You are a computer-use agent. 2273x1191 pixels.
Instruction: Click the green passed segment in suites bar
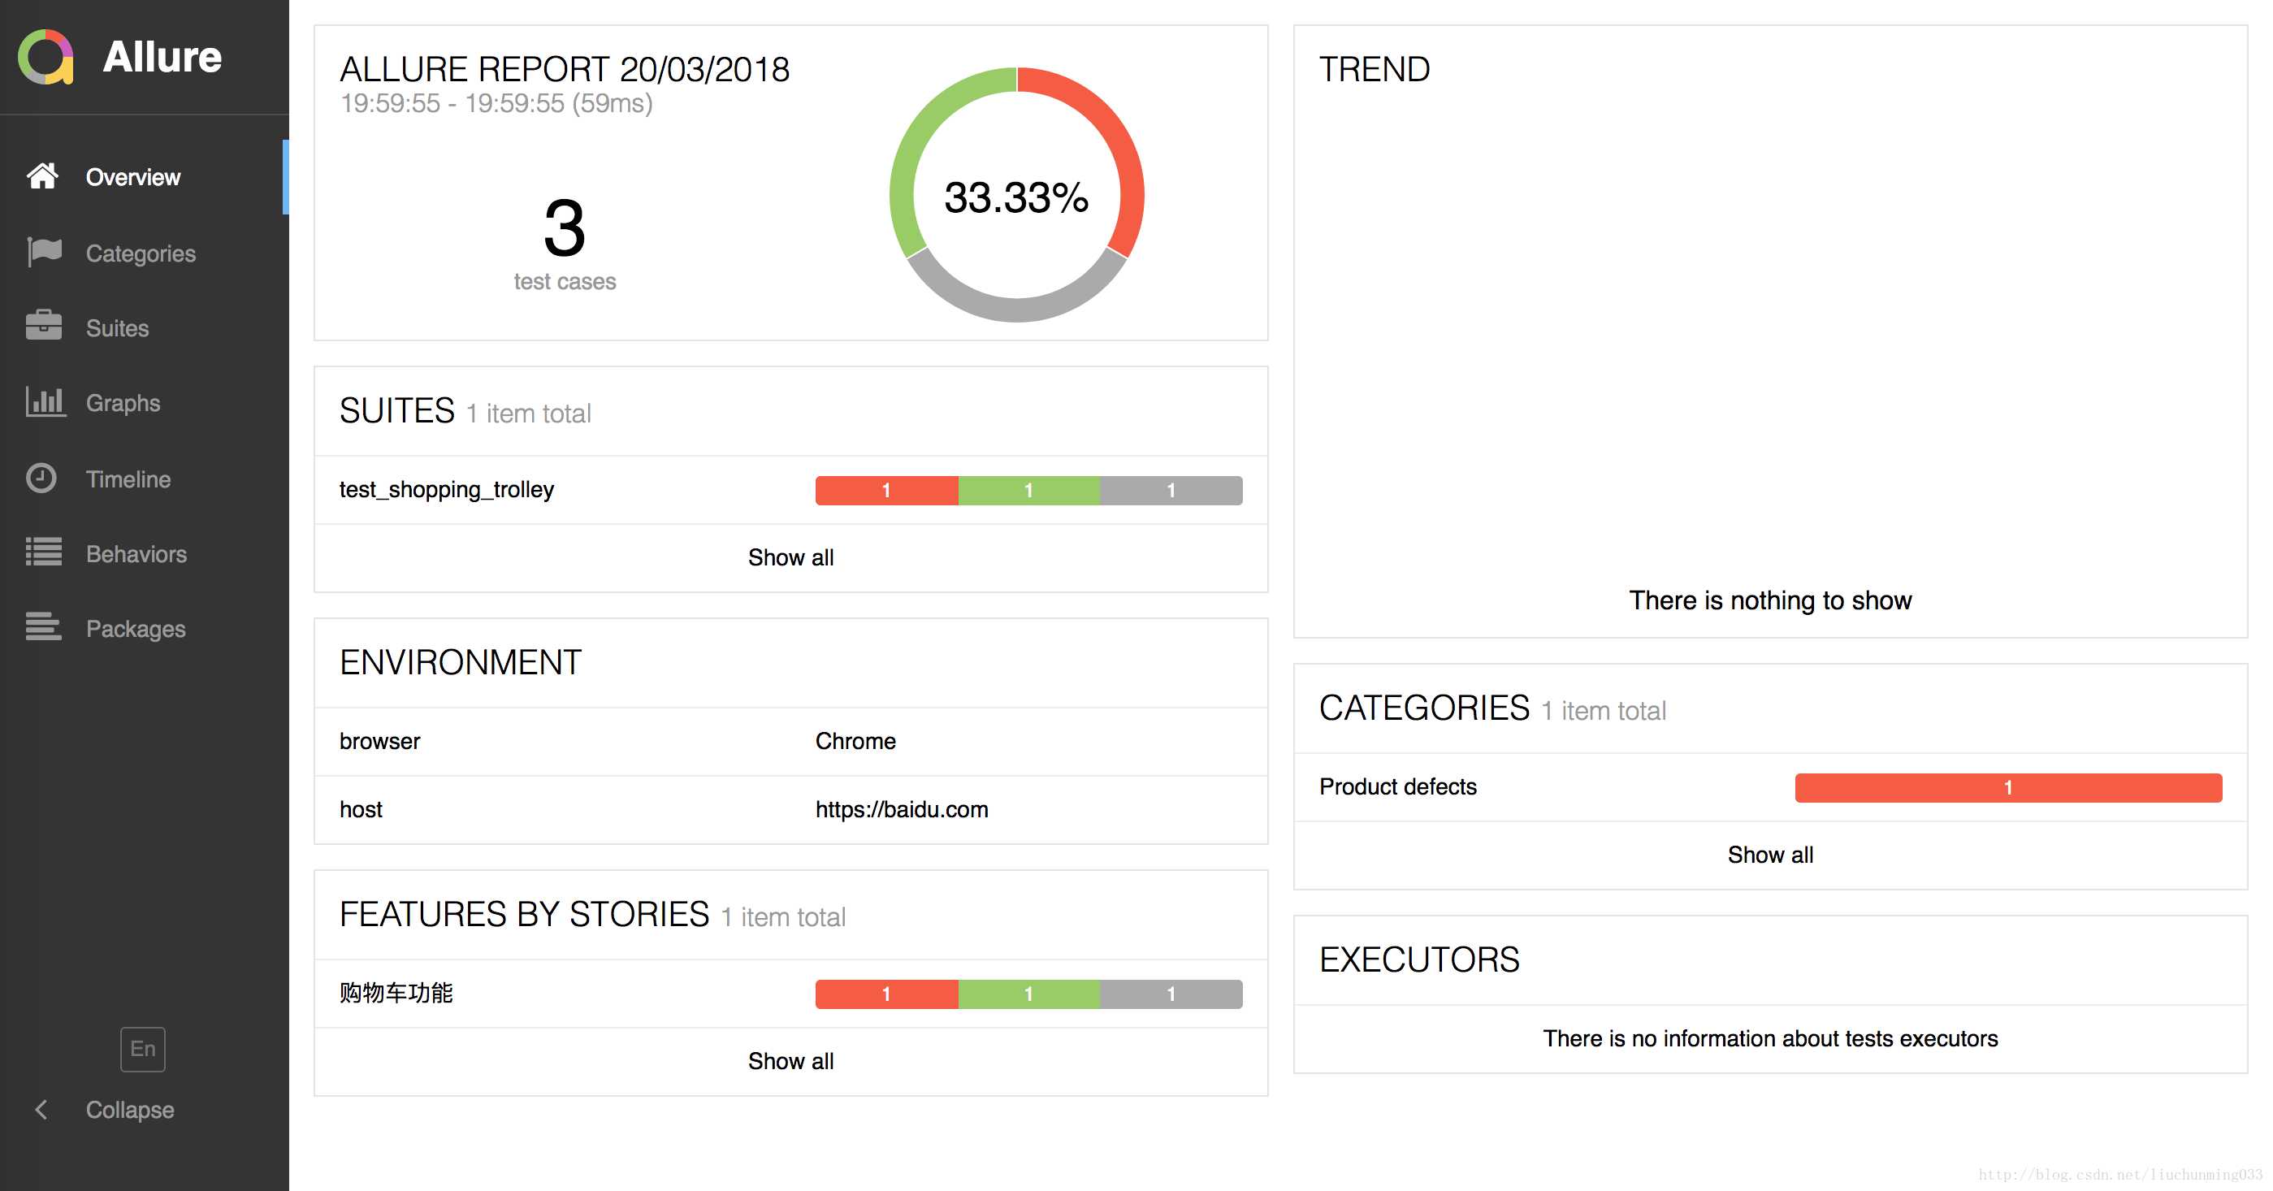pos(1028,490)
